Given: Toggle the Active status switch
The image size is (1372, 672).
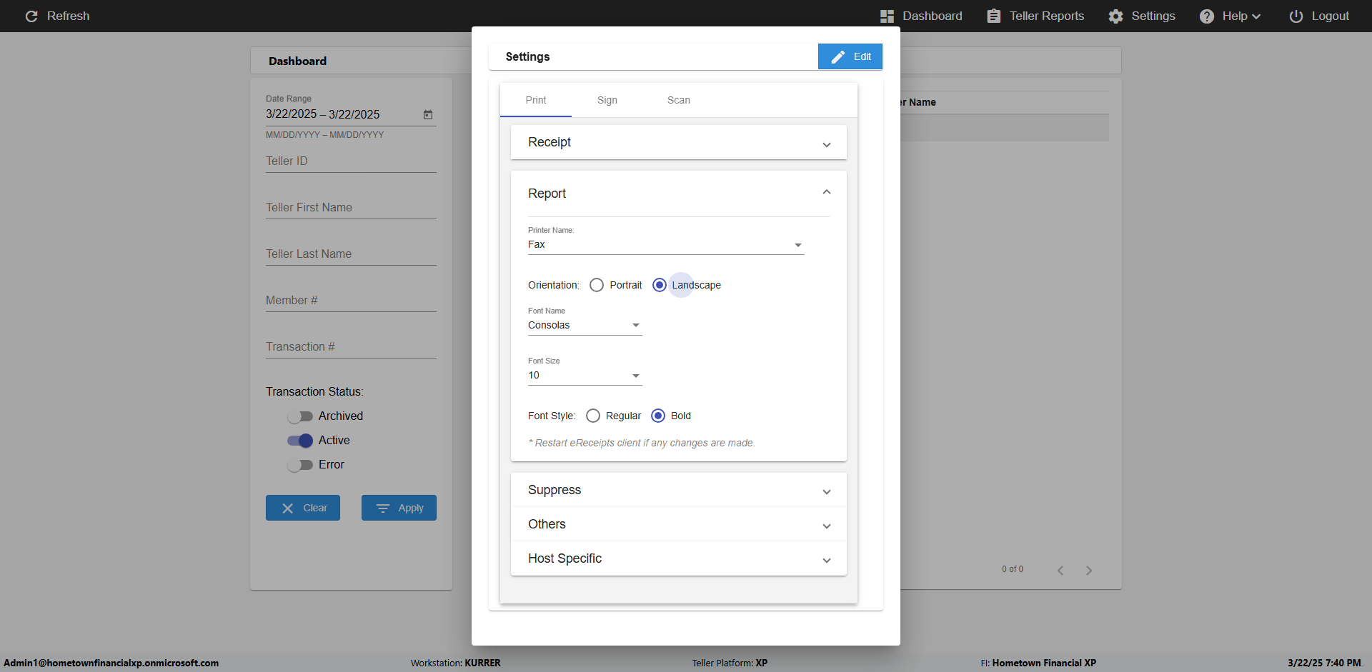Looking at the screenshot, I should [x=300, y=440].
